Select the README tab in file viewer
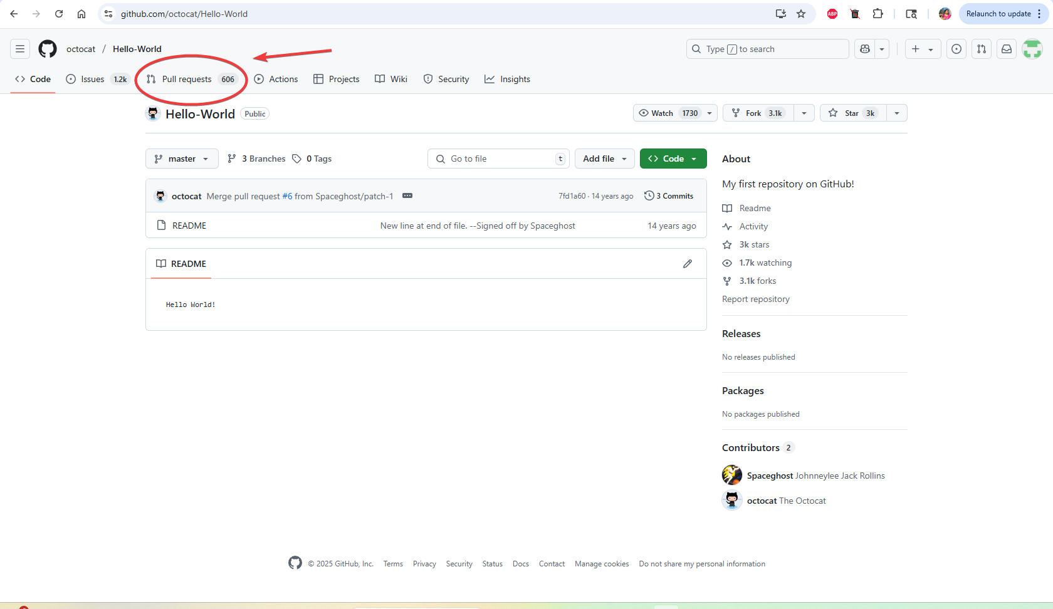 (x=181, y=264)
